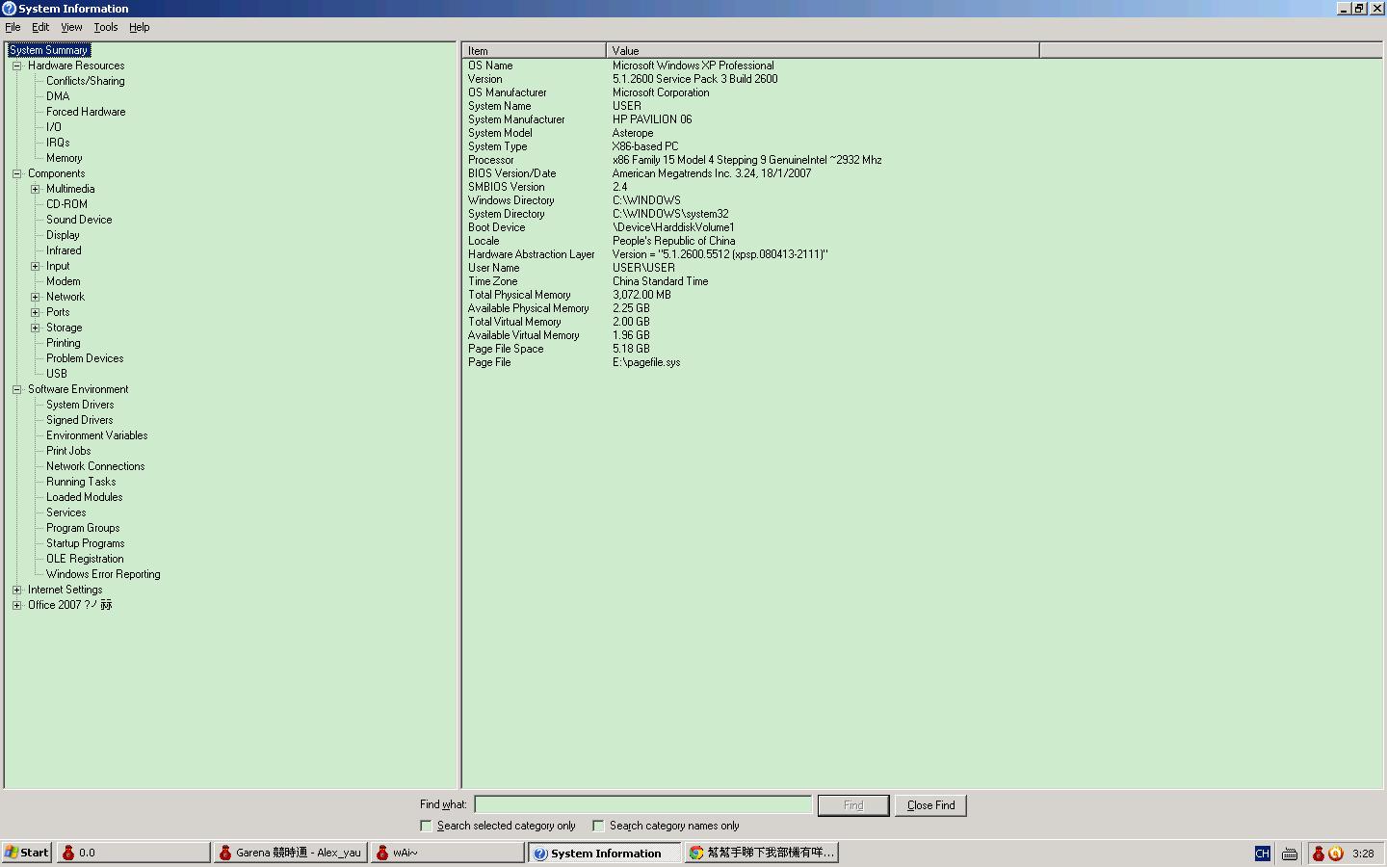Open the File menu
This screenshot has height=867, width=1387.
point(13,27)
